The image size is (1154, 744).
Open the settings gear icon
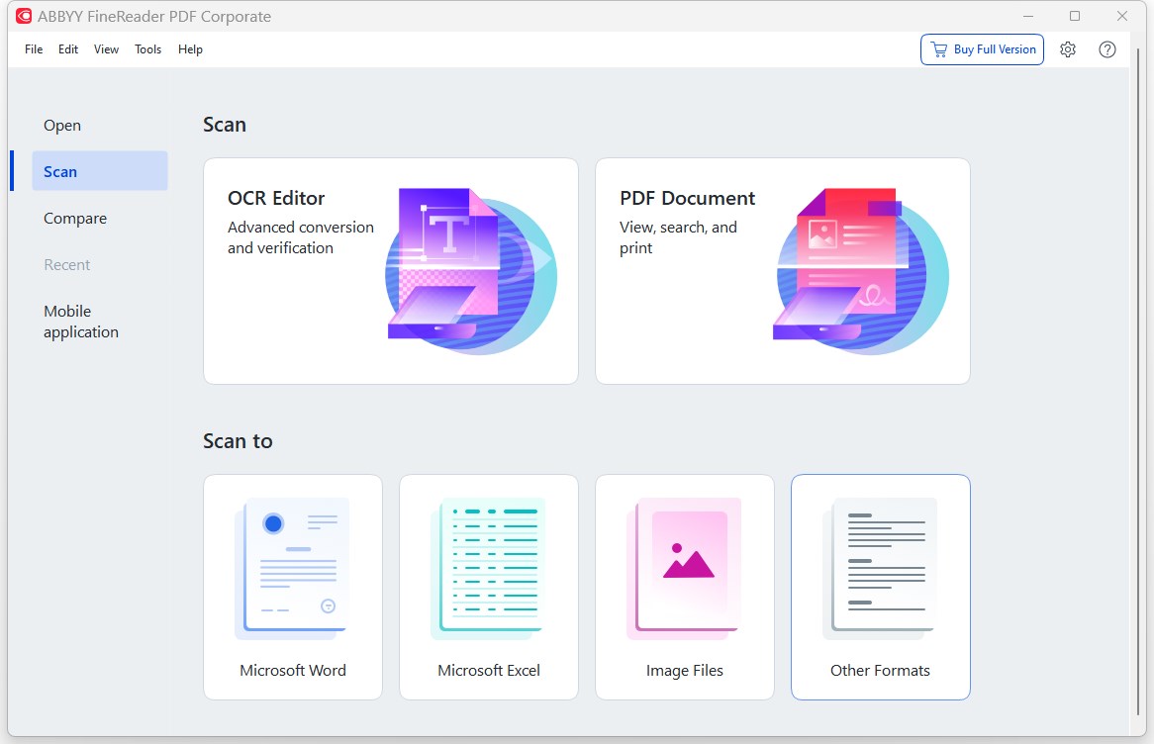coord(1068,49)
